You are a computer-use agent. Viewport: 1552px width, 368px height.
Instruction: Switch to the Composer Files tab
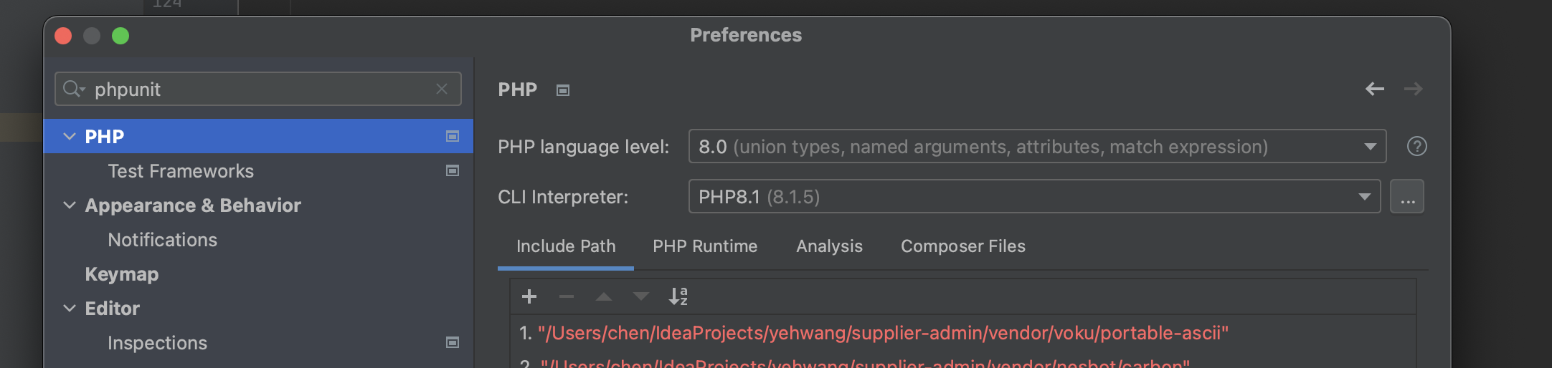962,246
